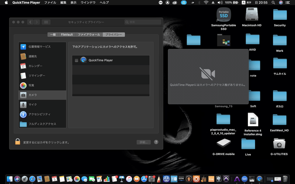Select マイク in the privacy list
Viewport: 295px width, 184px height.
[42, 105]
